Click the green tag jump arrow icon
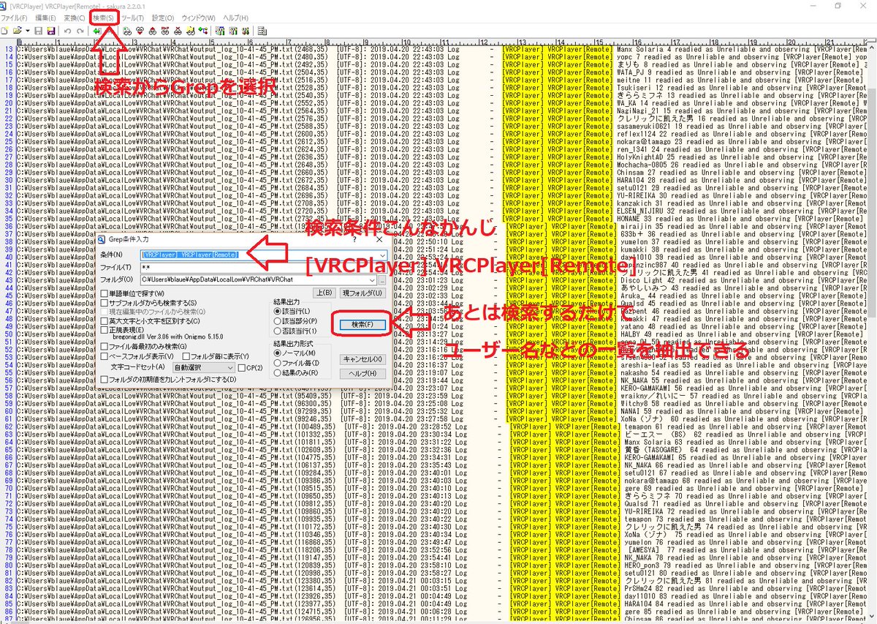 97,31
